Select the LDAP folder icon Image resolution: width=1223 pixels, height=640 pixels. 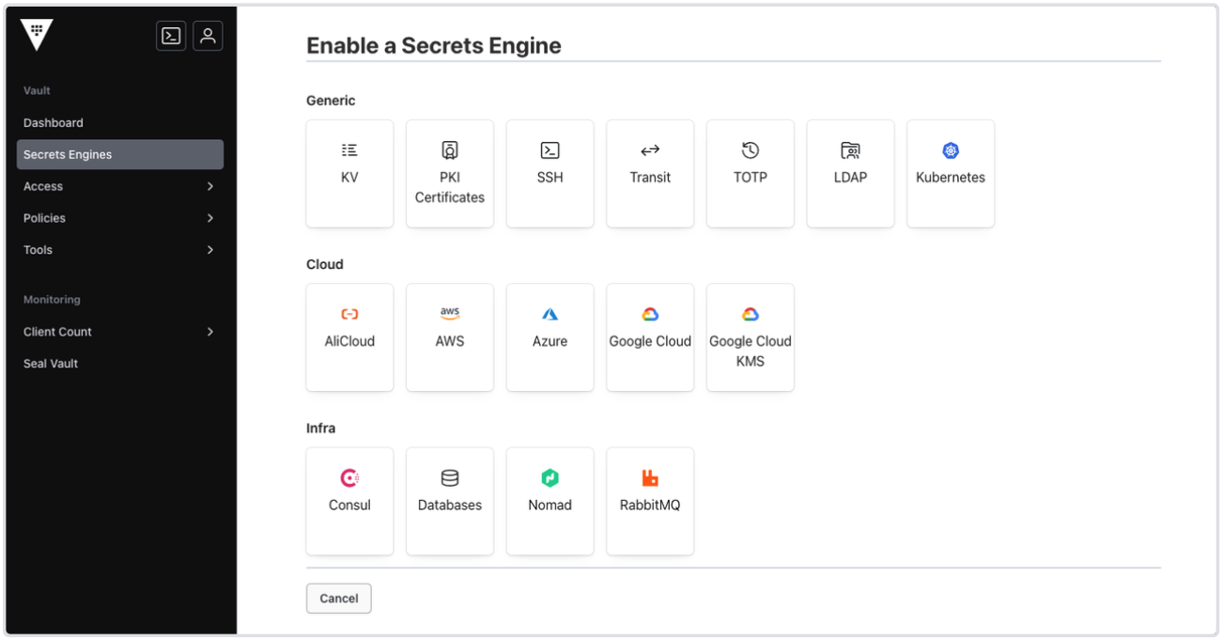850,150
